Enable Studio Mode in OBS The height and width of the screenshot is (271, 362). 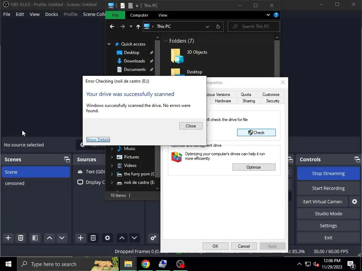328,213
